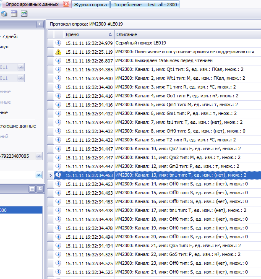
Task: Switch to the Журнал опроса tab
Action: [90, 5]
